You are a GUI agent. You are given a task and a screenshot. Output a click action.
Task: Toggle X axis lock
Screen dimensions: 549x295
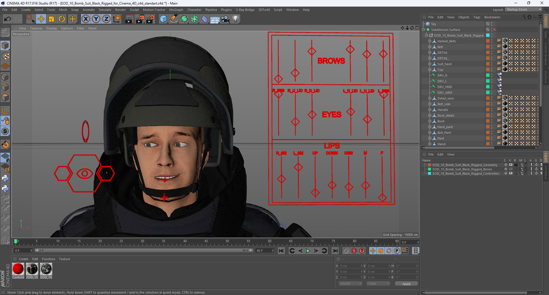85,19
